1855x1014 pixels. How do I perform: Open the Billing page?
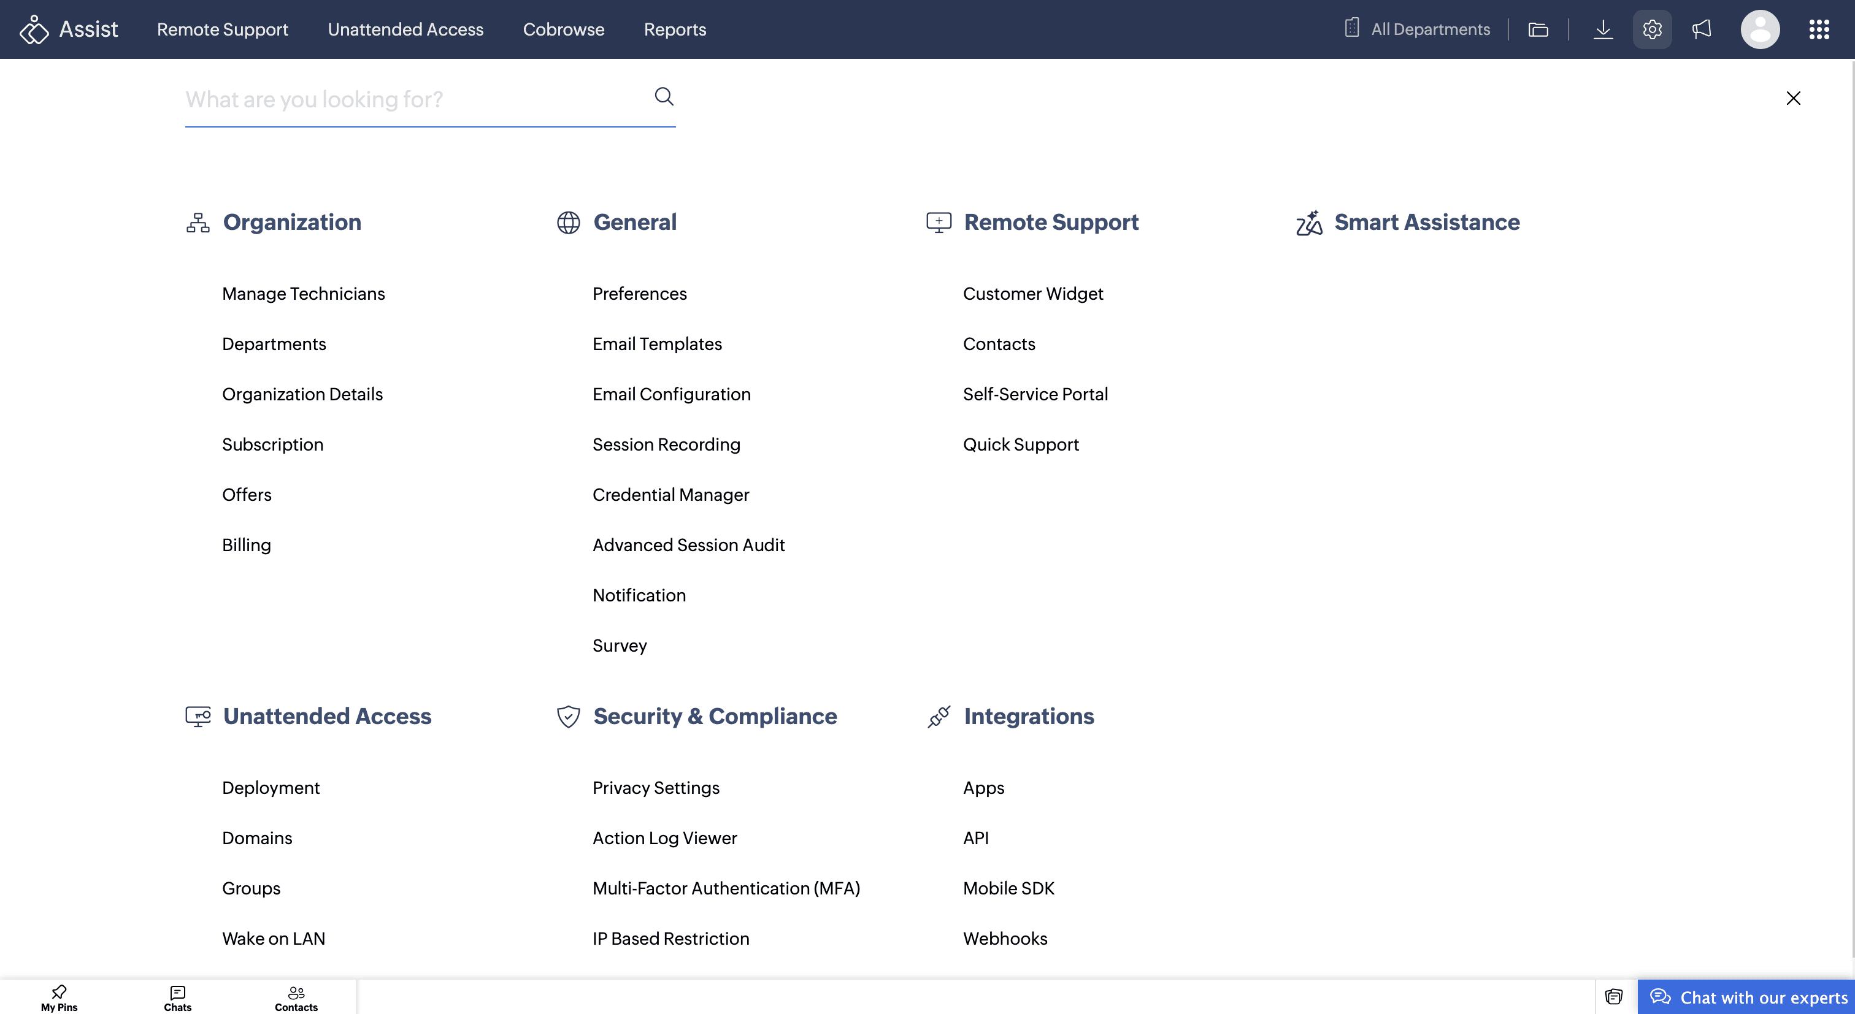coord(246,546)
